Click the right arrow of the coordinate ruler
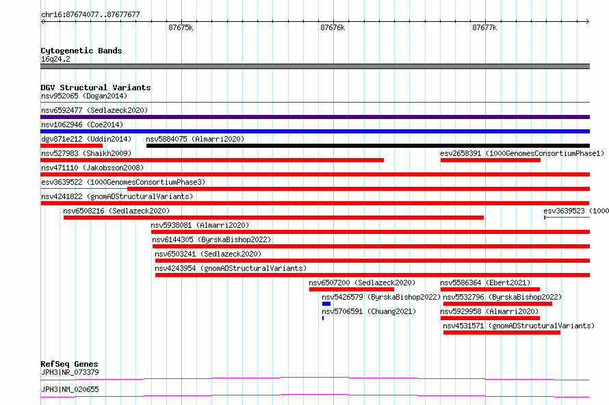This screenshot has height=405, width=609. [587, 21]
